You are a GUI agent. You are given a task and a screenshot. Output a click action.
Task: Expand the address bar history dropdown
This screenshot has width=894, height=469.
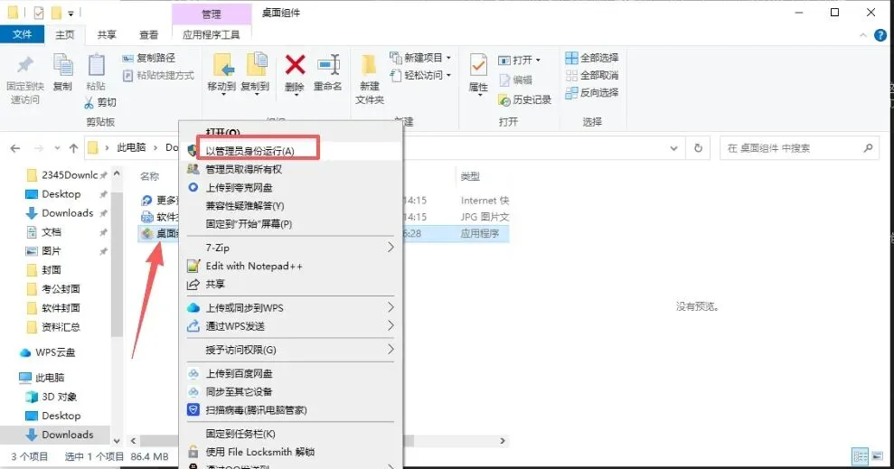pos(673,148)
